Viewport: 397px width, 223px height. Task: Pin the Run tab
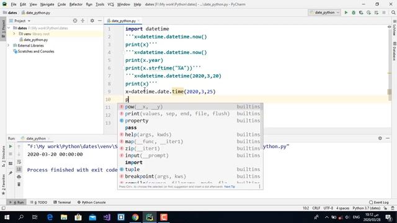coord(11,173)
